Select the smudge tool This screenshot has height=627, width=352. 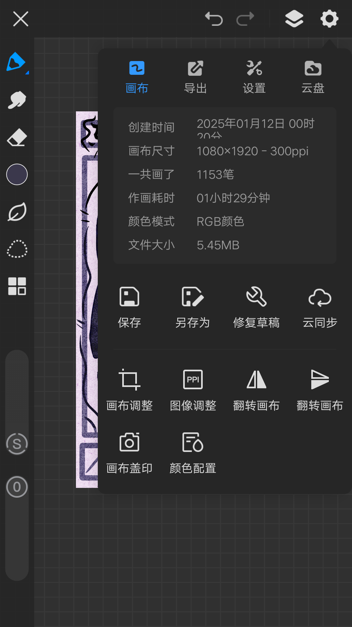(17, 100)
